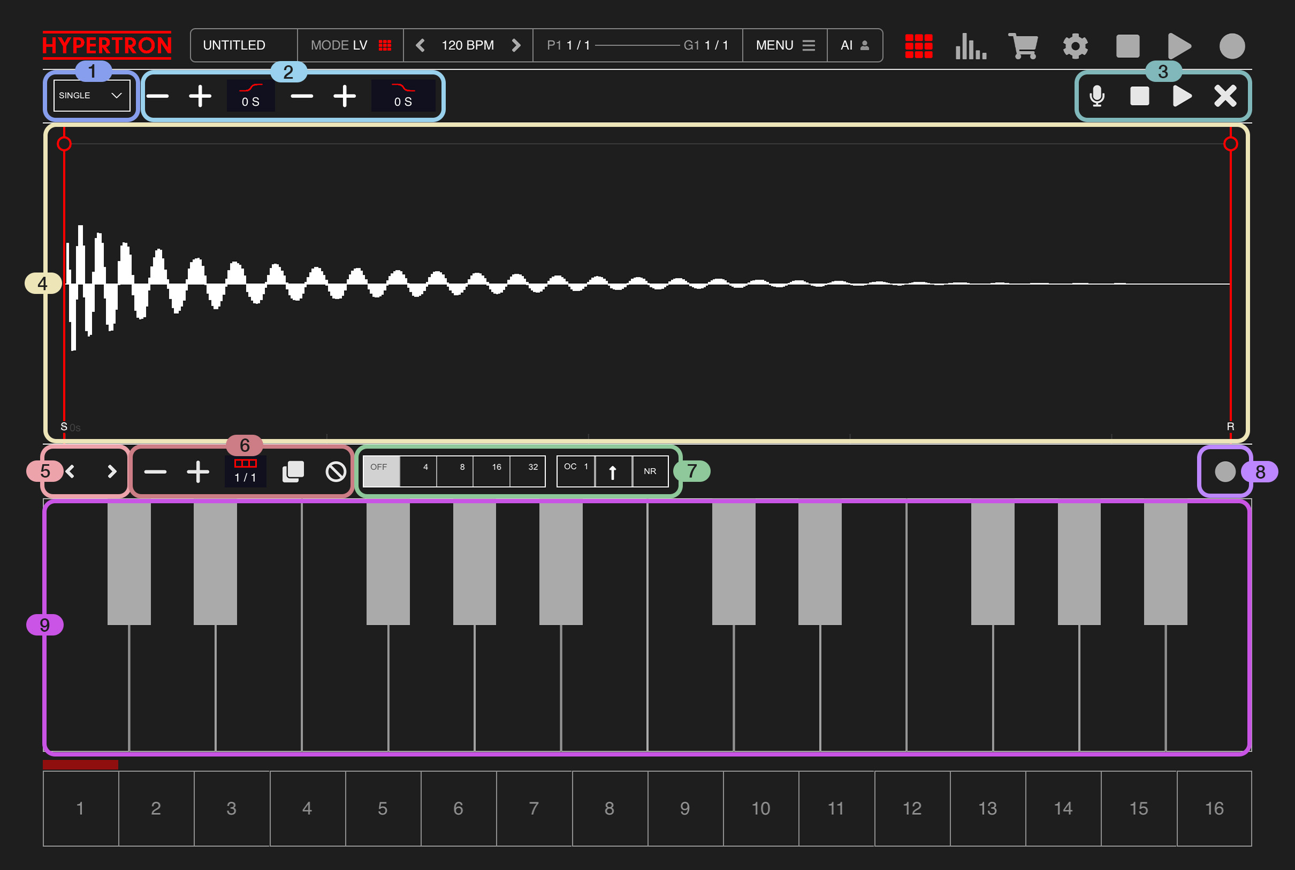
Task: Click the microphone record sample icon
Action: (x=1096, y=96)
